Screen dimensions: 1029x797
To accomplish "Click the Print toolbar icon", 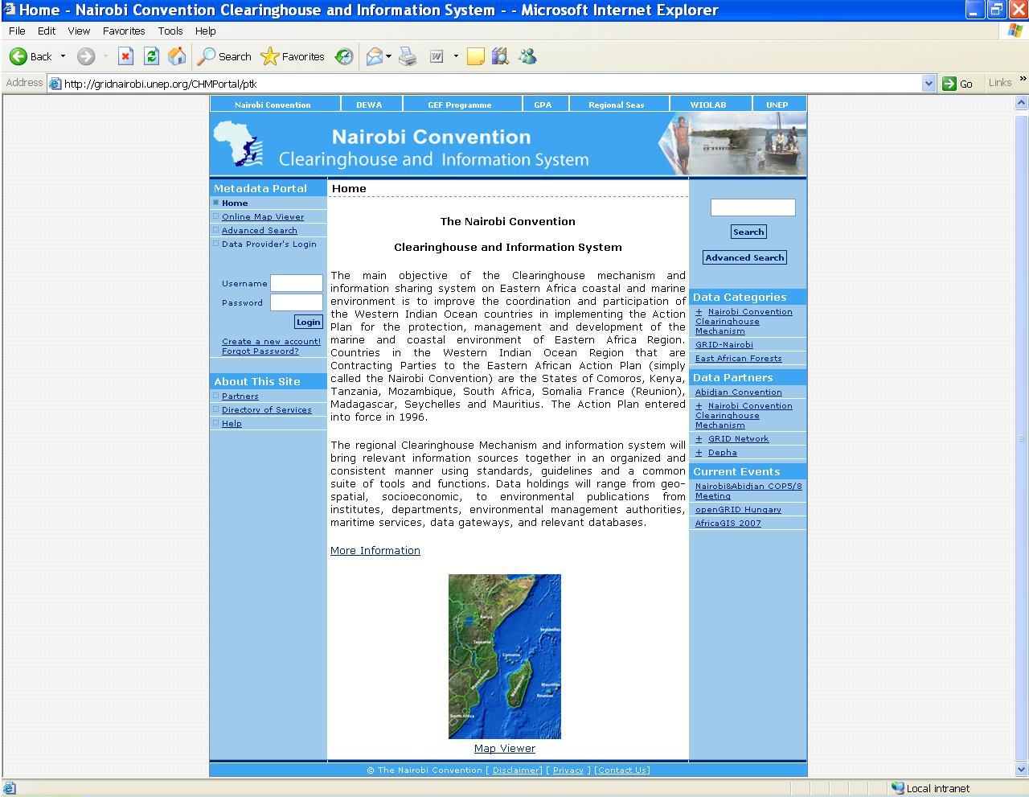I will 408,56.
